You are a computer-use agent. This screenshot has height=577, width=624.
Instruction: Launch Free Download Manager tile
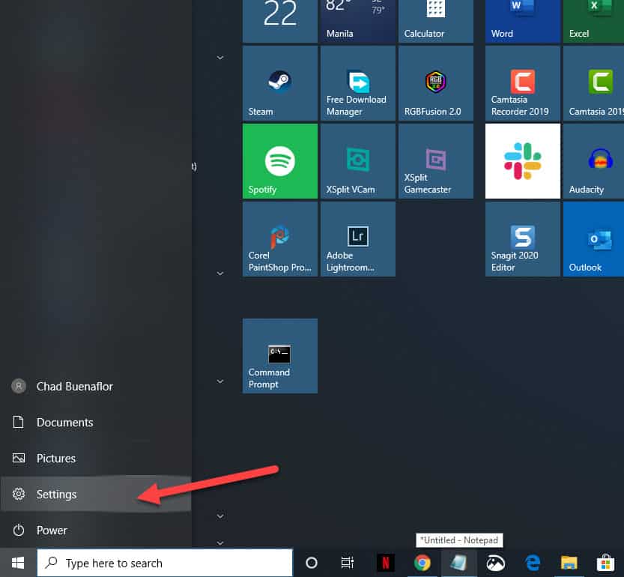click(x=358, y=83)
